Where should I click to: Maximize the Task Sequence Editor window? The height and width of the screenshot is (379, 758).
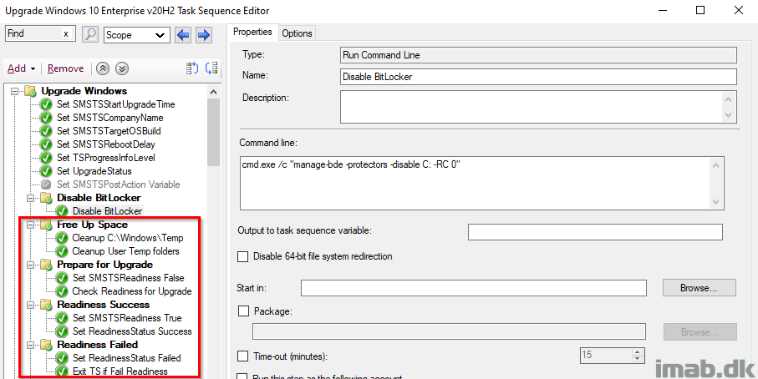(700, 10)
